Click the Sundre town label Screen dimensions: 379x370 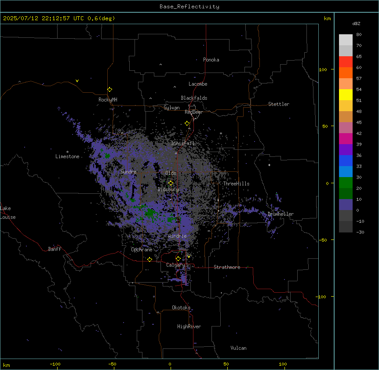pos(128,172)
